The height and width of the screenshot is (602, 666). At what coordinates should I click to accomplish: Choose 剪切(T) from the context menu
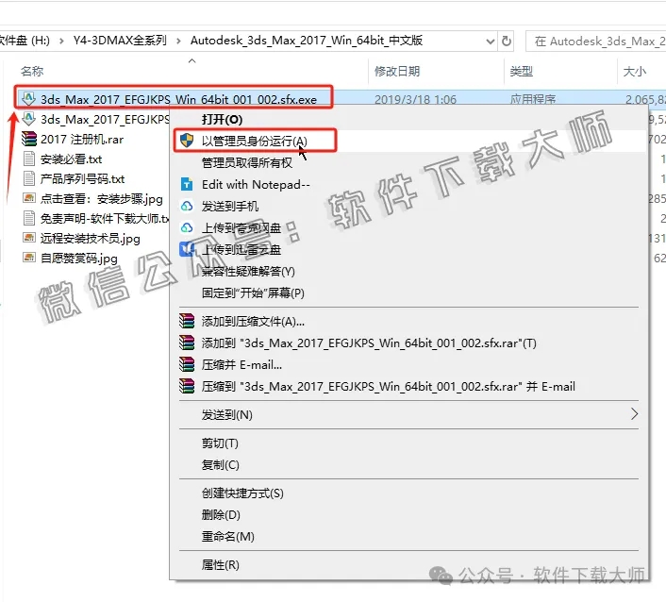click(x=220, y=443)
